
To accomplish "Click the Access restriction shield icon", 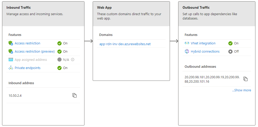I will pyautogui.click(x=11, y=43).
